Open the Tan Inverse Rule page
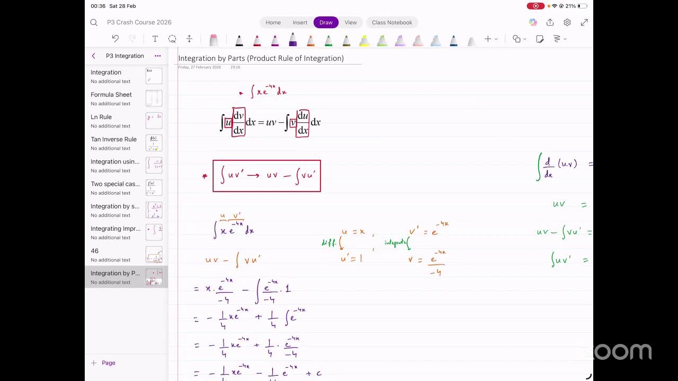 (x=127, y=143)
